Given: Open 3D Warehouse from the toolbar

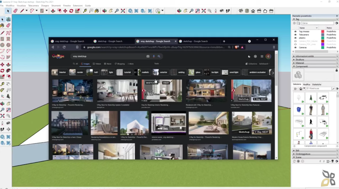Looking at the screenshot, I should click(130, 11).
